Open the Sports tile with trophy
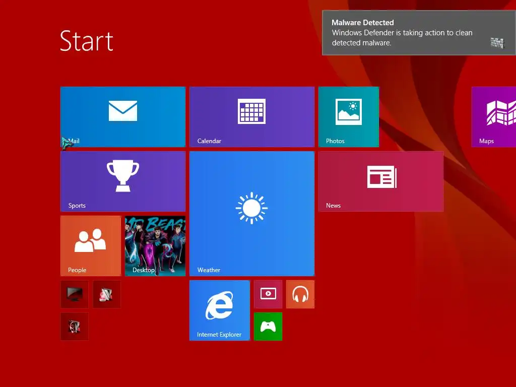The image size is (516, 387). [123, 181]
